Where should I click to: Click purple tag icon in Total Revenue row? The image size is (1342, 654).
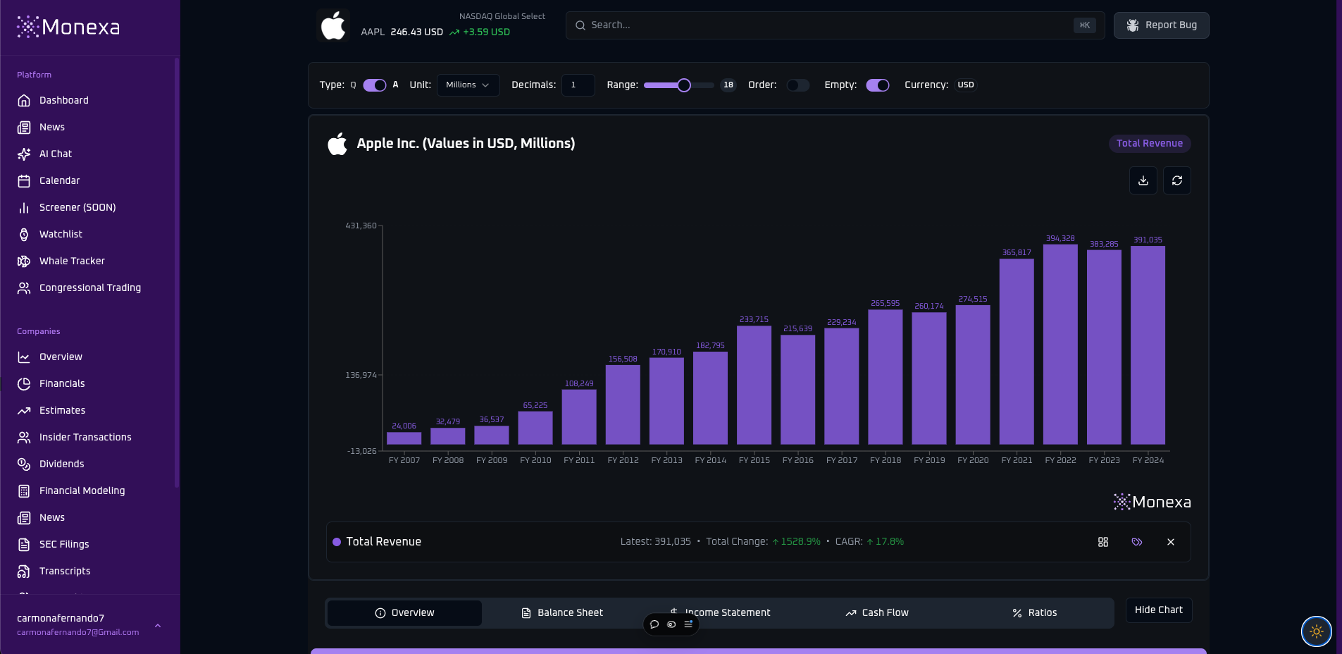click(1137, 542)
